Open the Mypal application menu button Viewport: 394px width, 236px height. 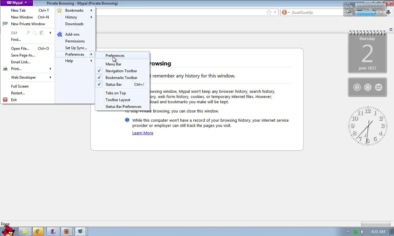pos(17,3)
